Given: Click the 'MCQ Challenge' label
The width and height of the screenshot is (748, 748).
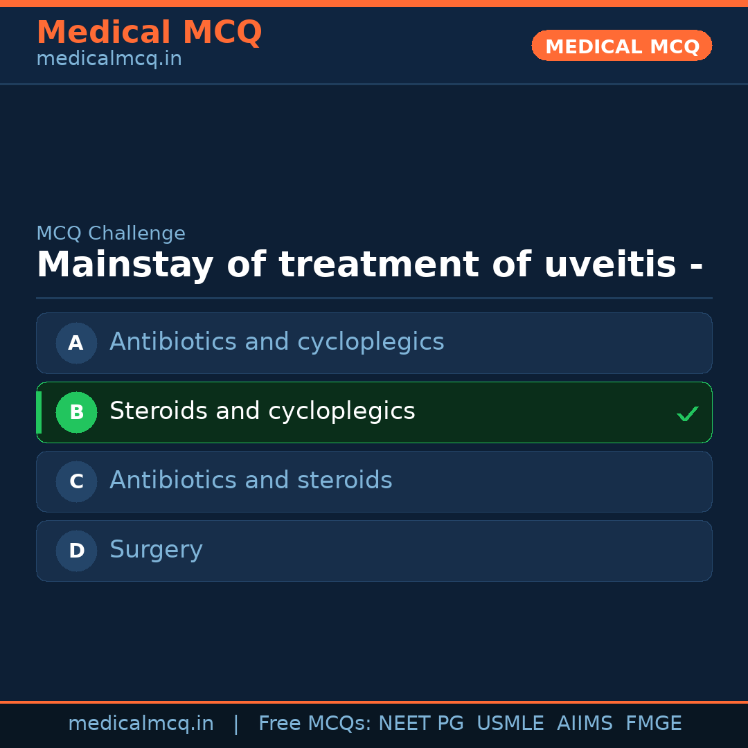Looking at the screenshot, I should (111, 234).
